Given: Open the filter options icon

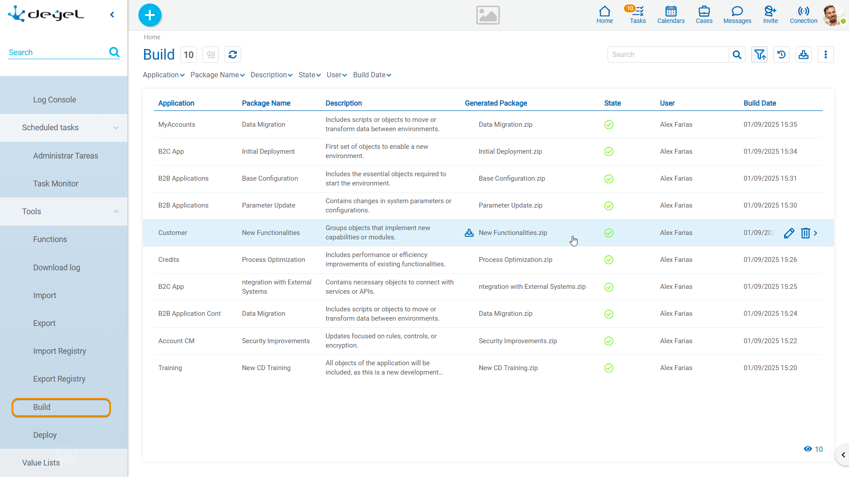Looking at the screenshot, I should tap(759, 55).
